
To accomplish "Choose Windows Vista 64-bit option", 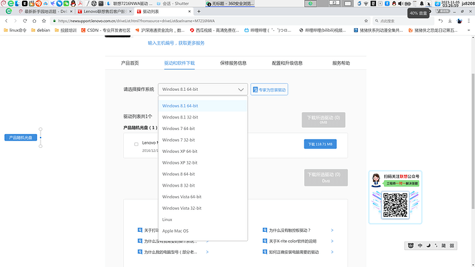I will click(x=202, y=197).
